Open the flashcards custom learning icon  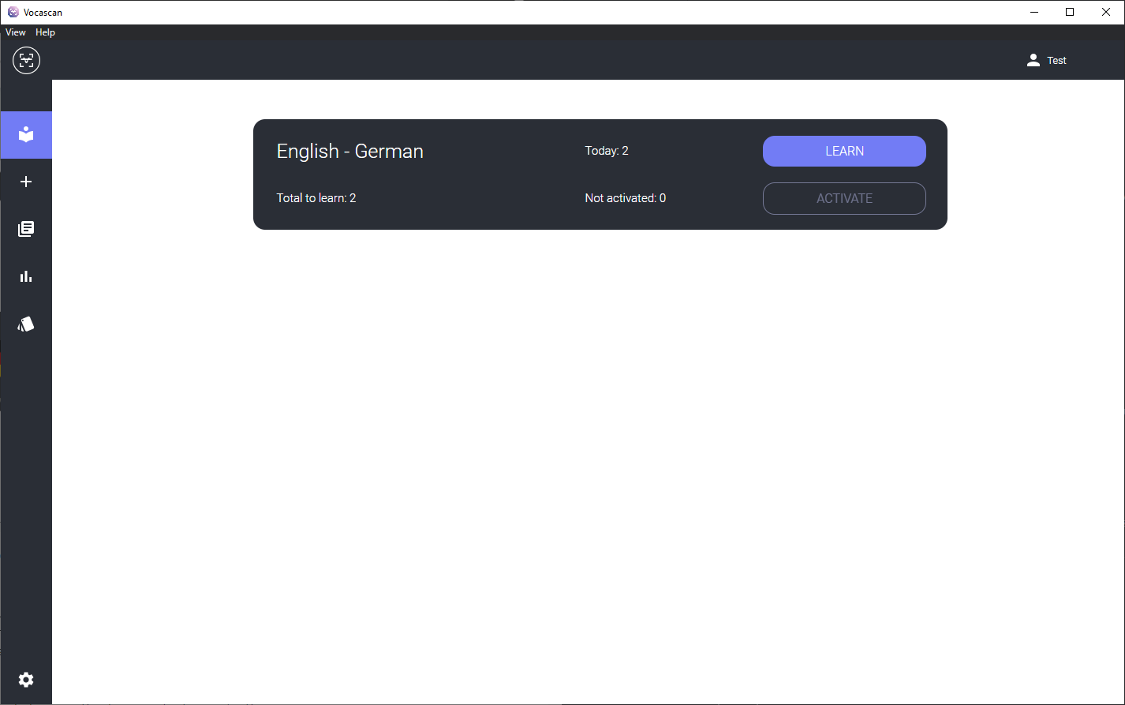click(26, 324)
